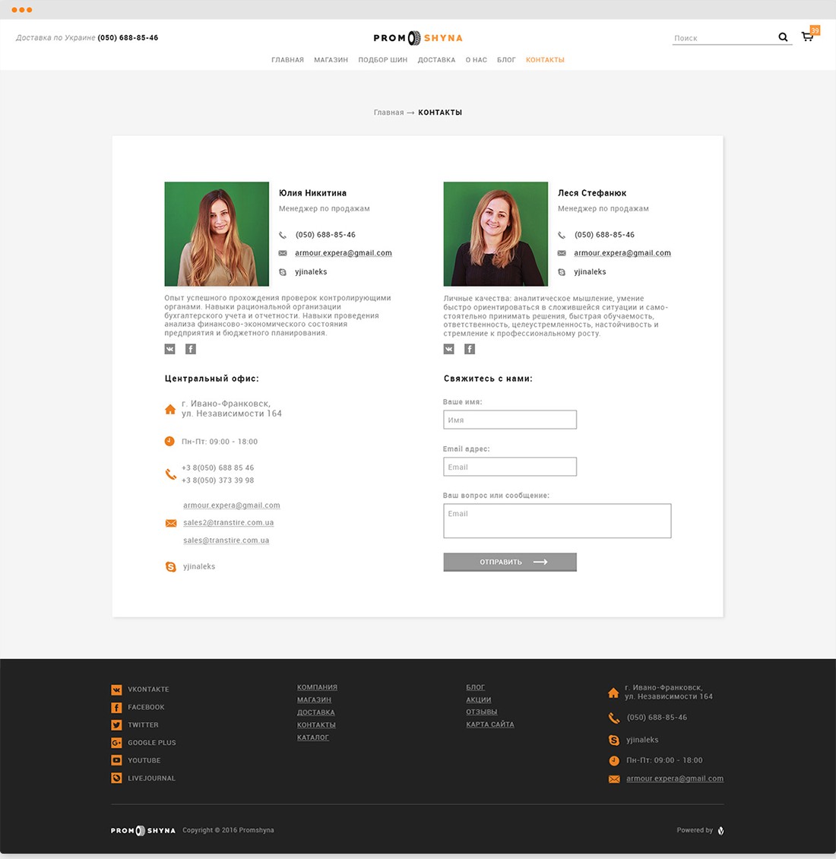Screen dimensions: 836x859
Task: Click Юлия Никитина email link
Action: pyautogui.click(x=344, y=253)
